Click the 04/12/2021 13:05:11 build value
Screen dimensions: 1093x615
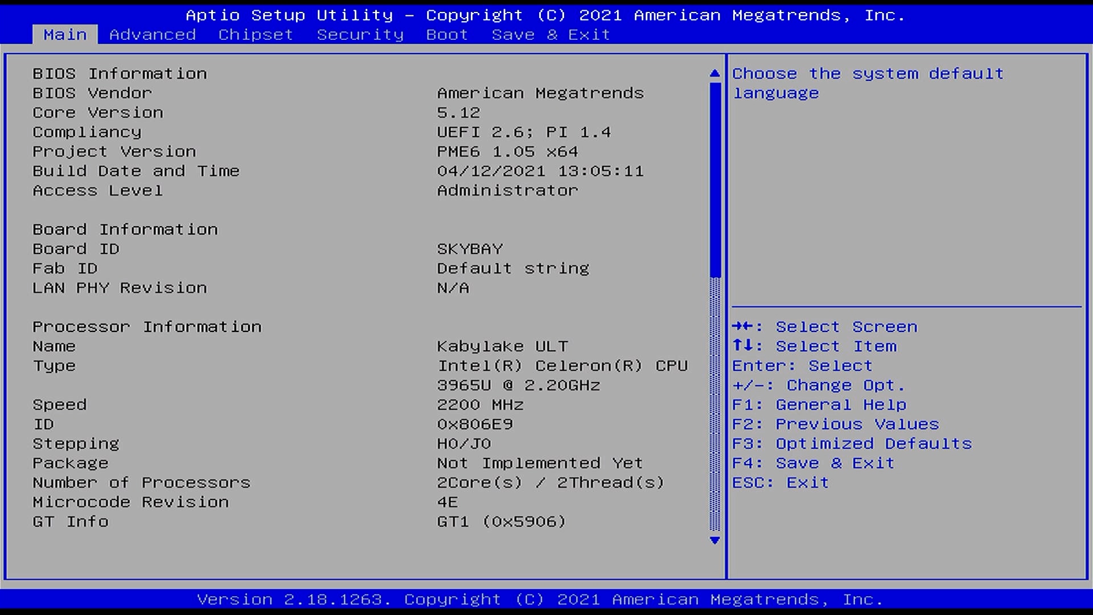[540, 171]
